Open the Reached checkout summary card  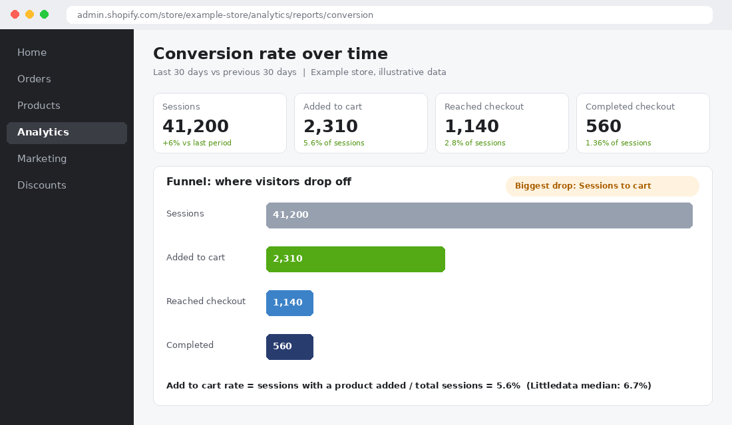click(x=502, y=123)
